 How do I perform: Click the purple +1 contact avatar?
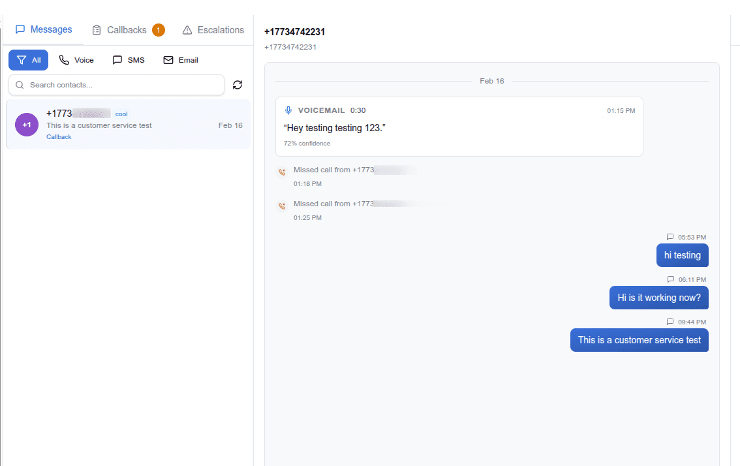(27, 125)
